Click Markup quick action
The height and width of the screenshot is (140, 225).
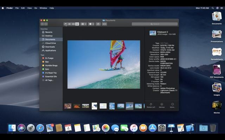162,105
